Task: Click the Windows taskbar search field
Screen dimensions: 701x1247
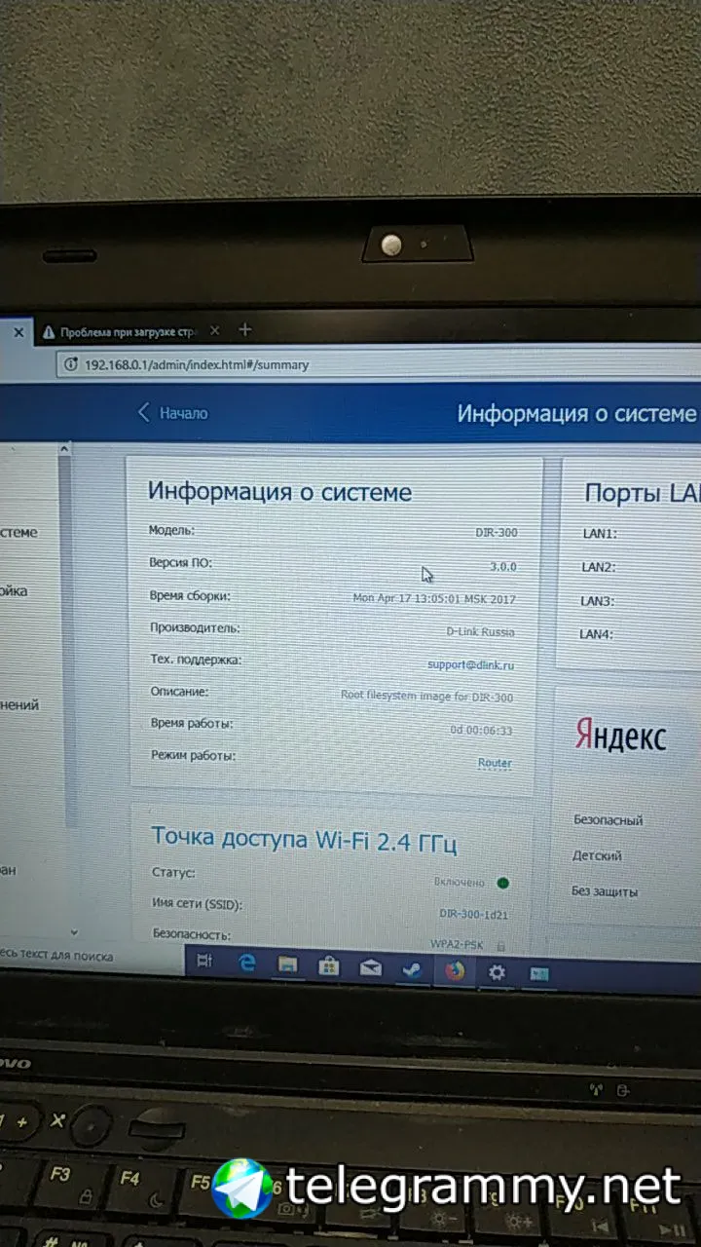Action: pyautogui.click(x=92, y=957)
